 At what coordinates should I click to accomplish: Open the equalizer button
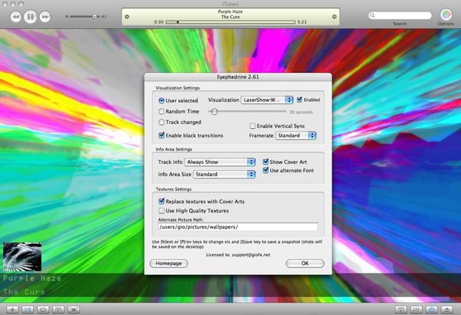click(x=416, y=309)
